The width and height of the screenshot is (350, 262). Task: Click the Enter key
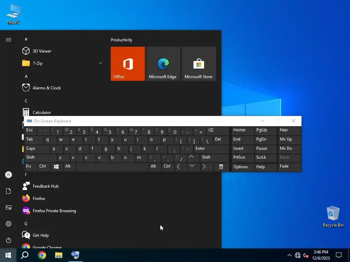tap(211, 149)
